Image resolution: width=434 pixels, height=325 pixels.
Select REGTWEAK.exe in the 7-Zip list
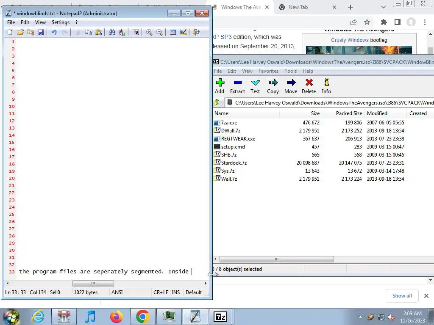pyautogui.click(x=238, y=139)
